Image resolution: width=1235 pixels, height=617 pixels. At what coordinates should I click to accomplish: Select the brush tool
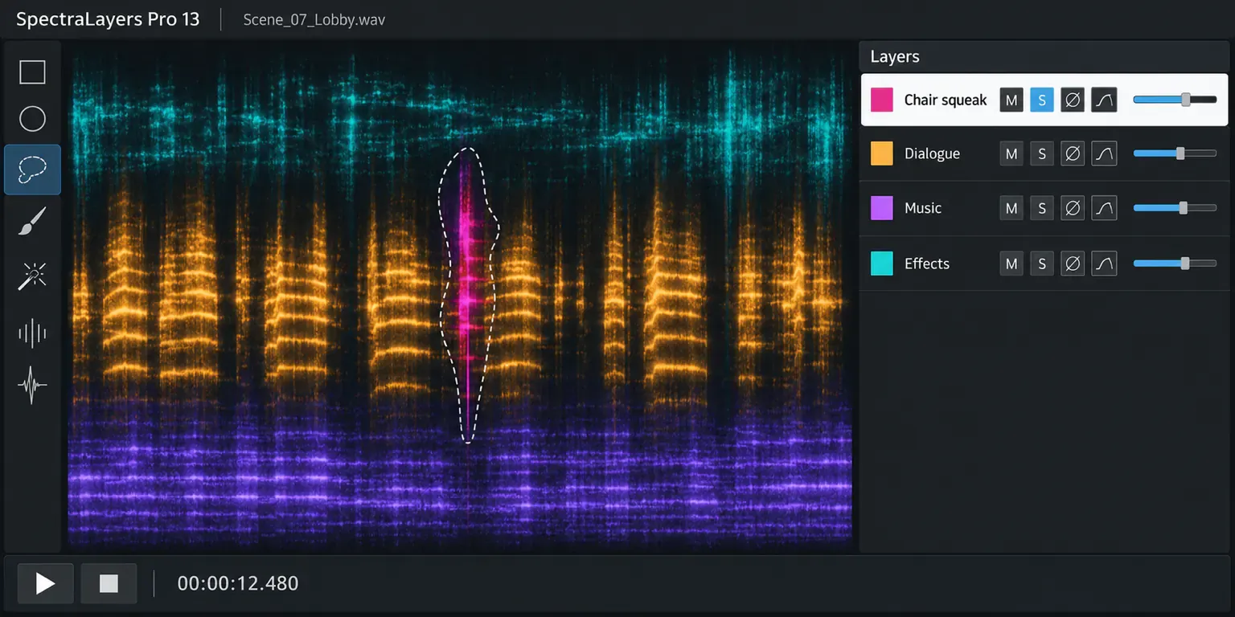point(32,221)
